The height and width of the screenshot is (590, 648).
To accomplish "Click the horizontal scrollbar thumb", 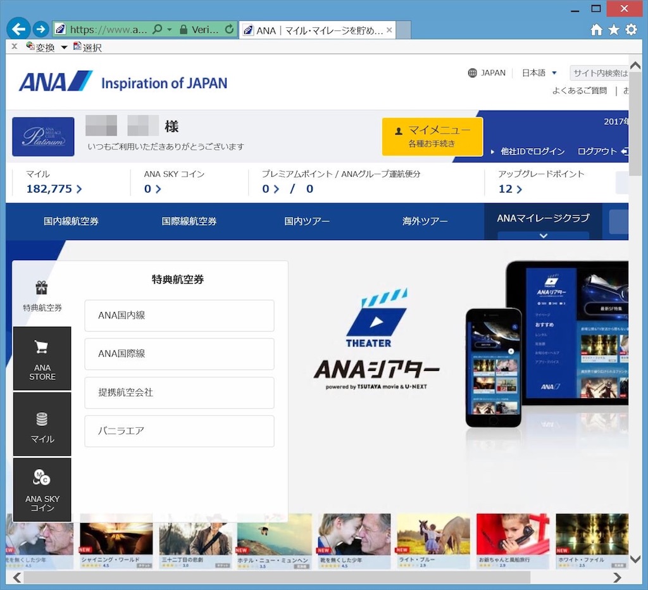I will click(x=277, y=577).
